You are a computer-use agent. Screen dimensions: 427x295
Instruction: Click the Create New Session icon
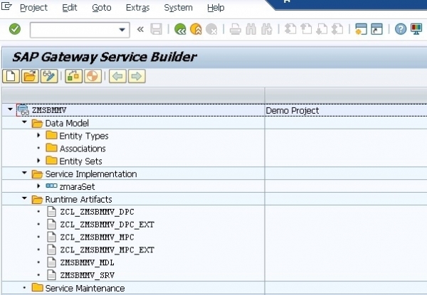click(361, 29)
